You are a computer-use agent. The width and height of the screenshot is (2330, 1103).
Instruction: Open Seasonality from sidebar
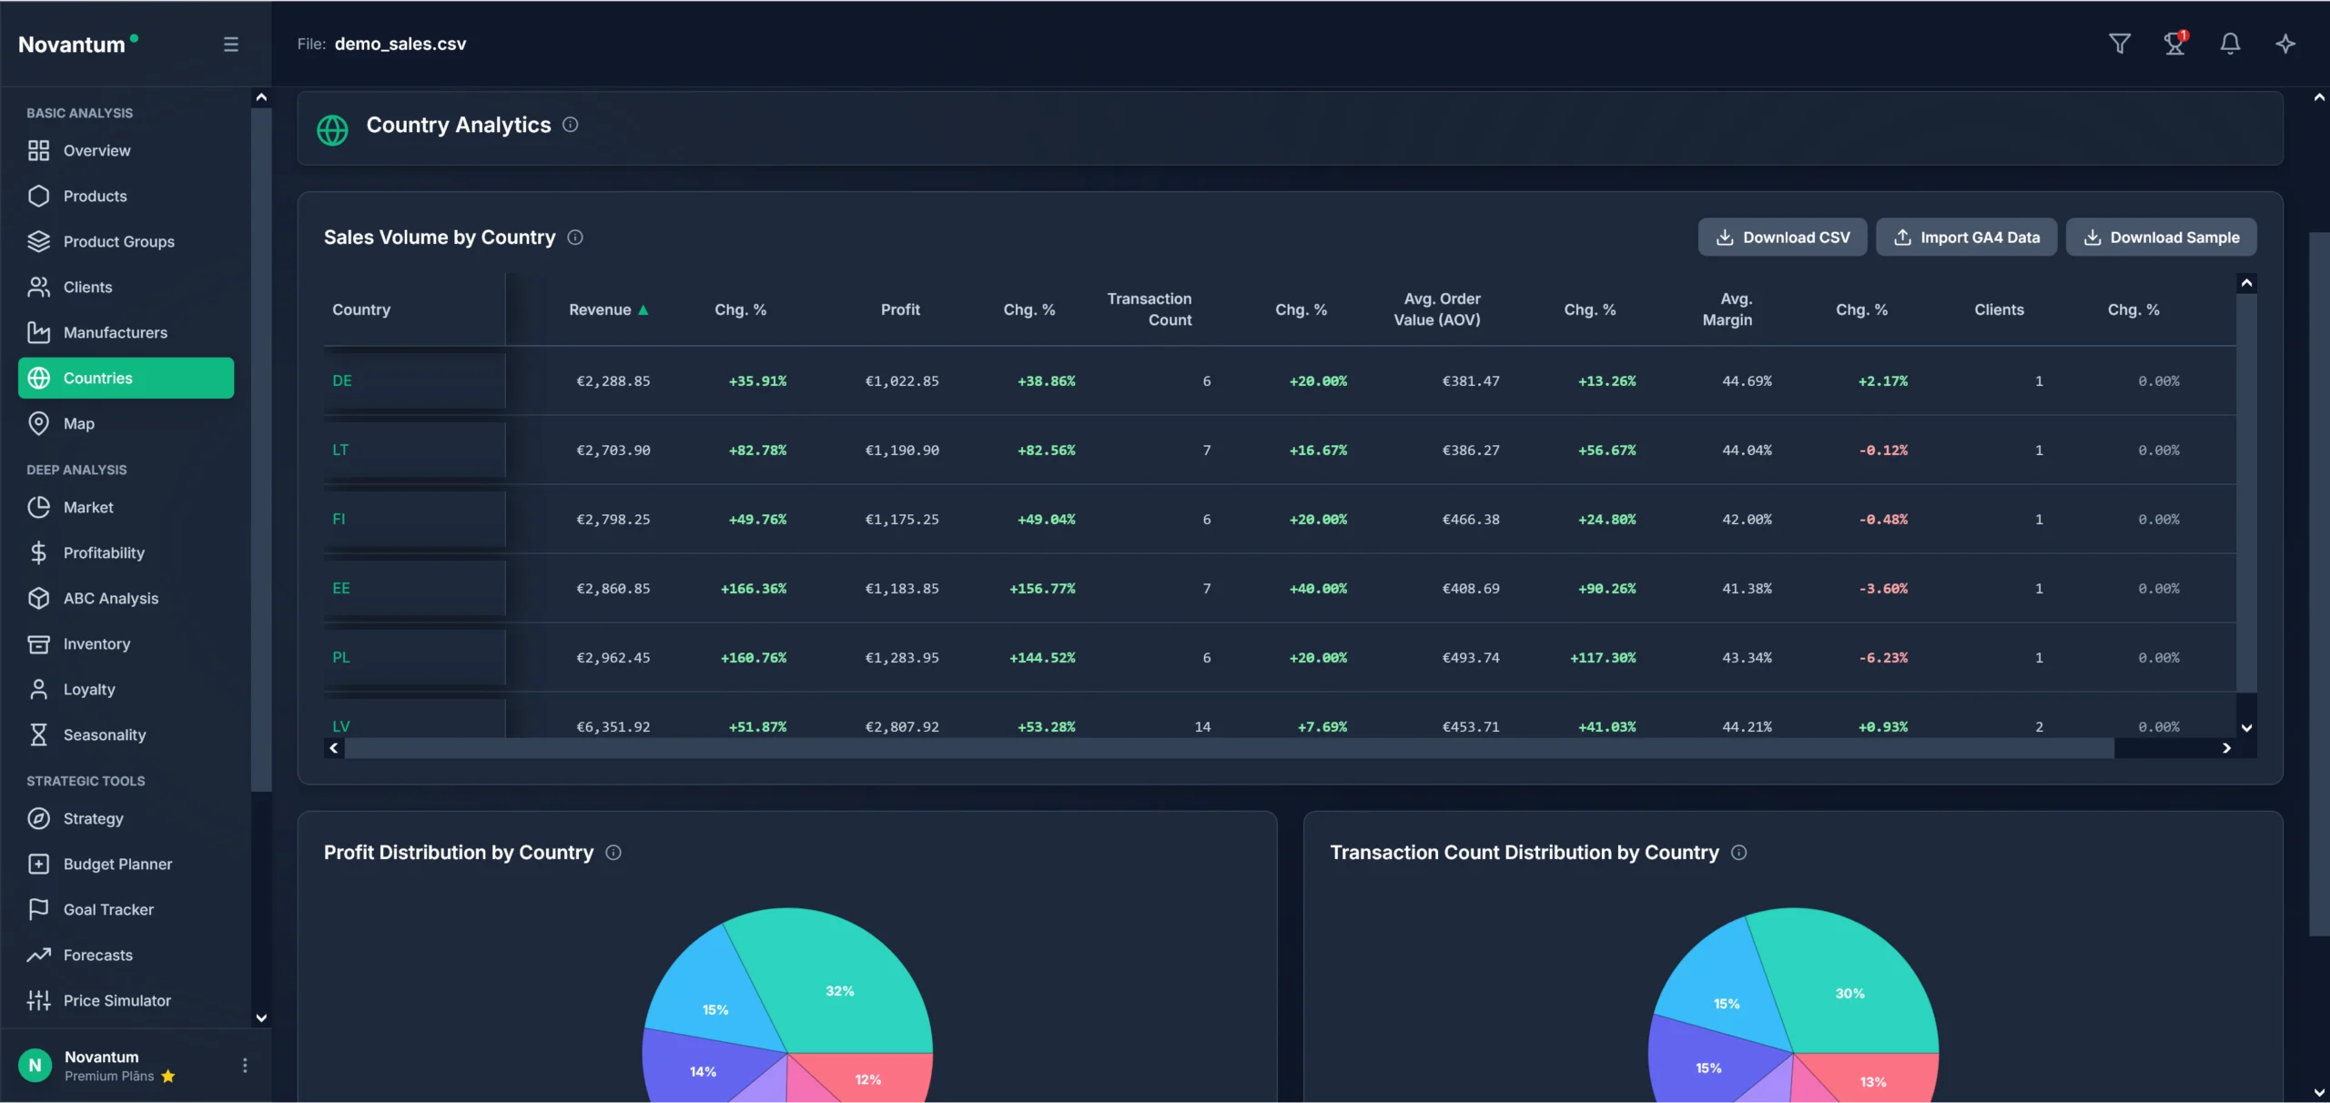(104, 734)
